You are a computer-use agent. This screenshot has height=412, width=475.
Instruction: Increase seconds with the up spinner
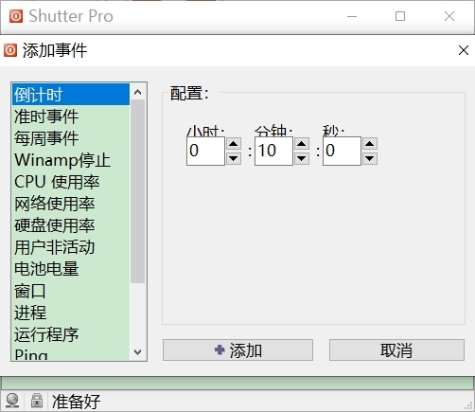[x=370, y=144]
